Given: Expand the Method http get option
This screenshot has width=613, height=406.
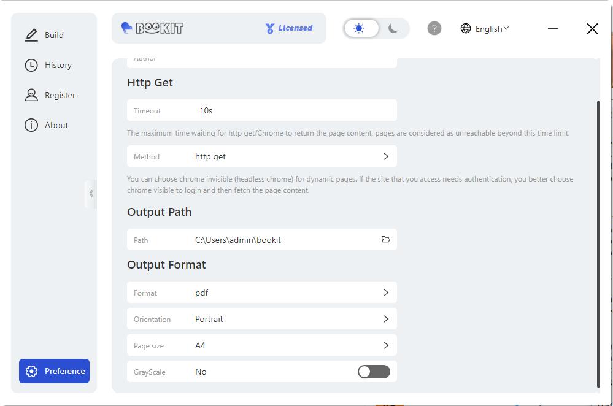Looking at the screenshot, I should (385, 156).
